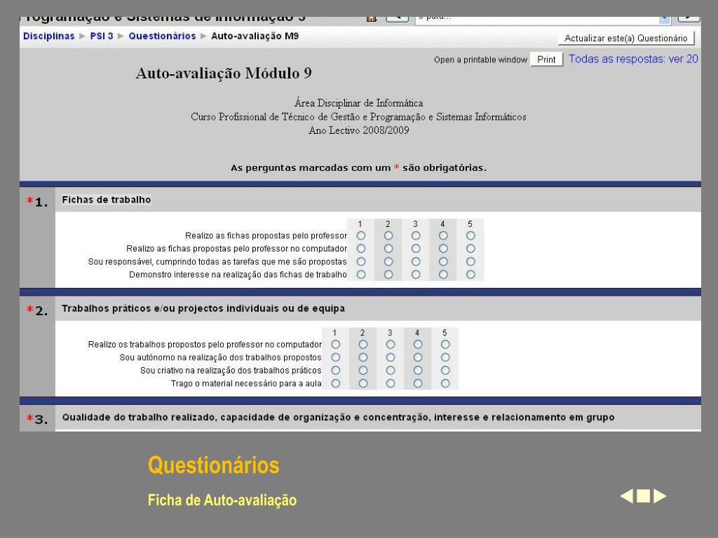The image size is (718, 538).
Task: Click the 'Questionários' orange slide title
Action: 213,465
